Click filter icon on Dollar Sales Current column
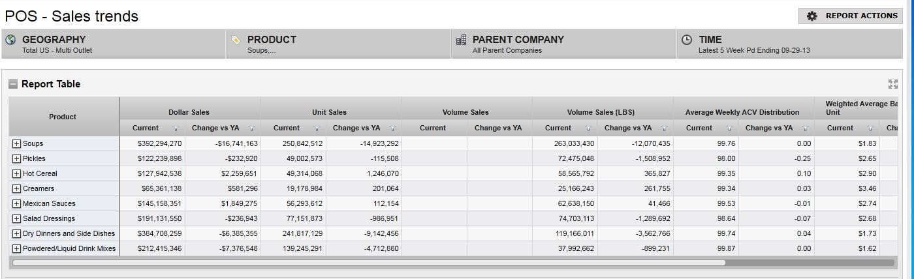Image resolution: width=914 pixels, height=279 pixels. (175, 128)
